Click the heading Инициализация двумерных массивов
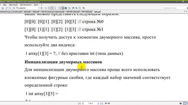 point(63,62)
